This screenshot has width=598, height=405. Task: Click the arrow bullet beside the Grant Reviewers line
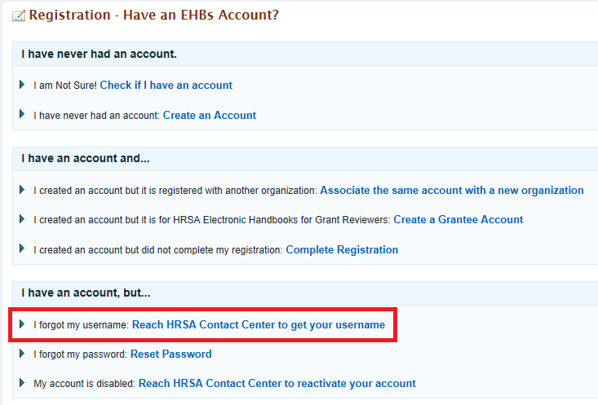tap(22, 219)
